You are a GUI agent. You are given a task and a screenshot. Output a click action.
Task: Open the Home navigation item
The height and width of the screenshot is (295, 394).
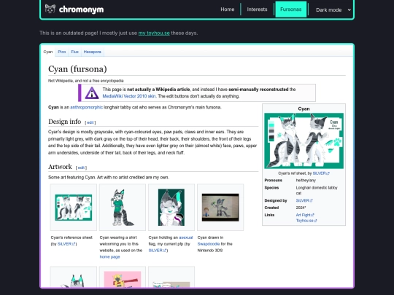coord(228,9)
